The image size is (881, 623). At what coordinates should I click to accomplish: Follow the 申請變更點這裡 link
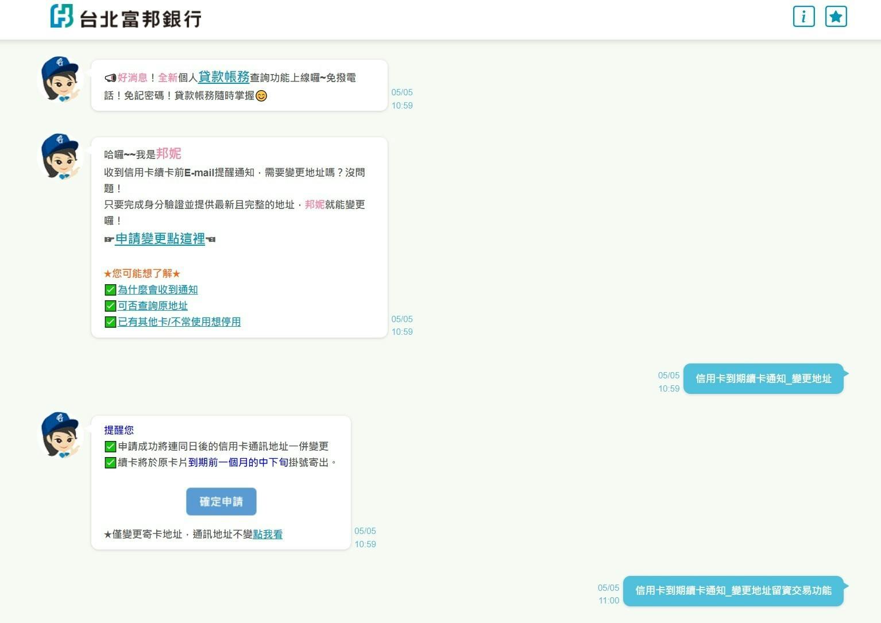(x=160, y=239)
